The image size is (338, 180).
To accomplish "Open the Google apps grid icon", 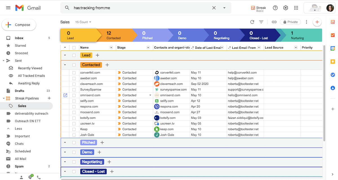I will click(296, 8).
